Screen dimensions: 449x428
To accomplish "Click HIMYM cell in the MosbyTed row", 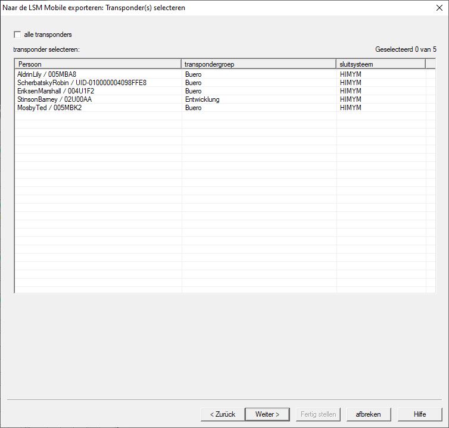I will point(350,108).
